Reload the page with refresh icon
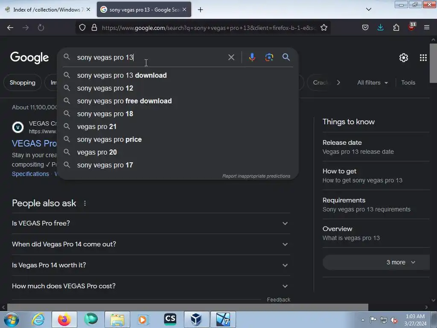 (x=41, y=28)
